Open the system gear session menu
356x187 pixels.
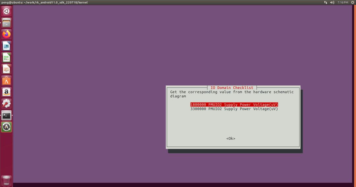pyautogui.click(x=352, y=2)
